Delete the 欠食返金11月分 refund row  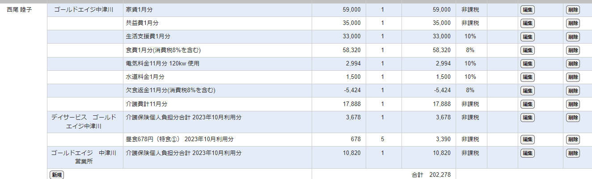click(573, 90)
